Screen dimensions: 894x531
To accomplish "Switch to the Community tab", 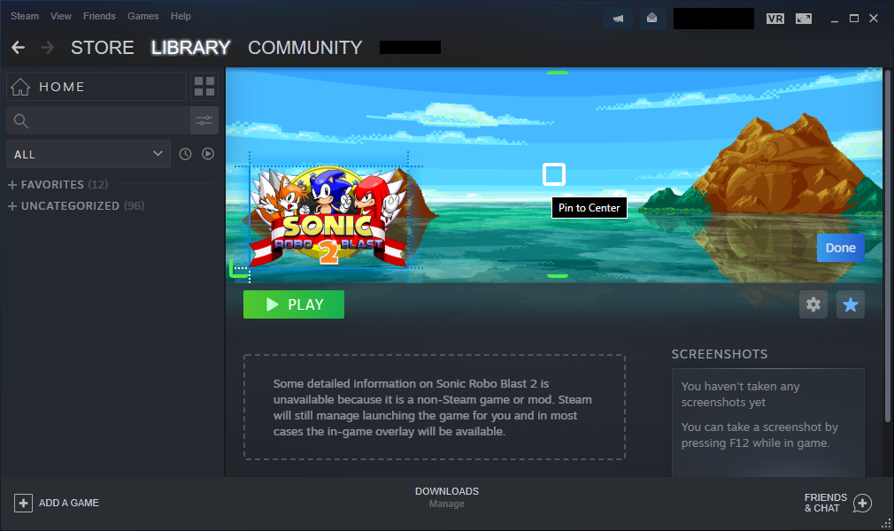I will pos(305,47).
